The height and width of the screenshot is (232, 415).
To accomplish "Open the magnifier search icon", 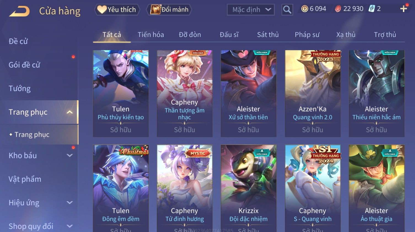I will [287, 10].
